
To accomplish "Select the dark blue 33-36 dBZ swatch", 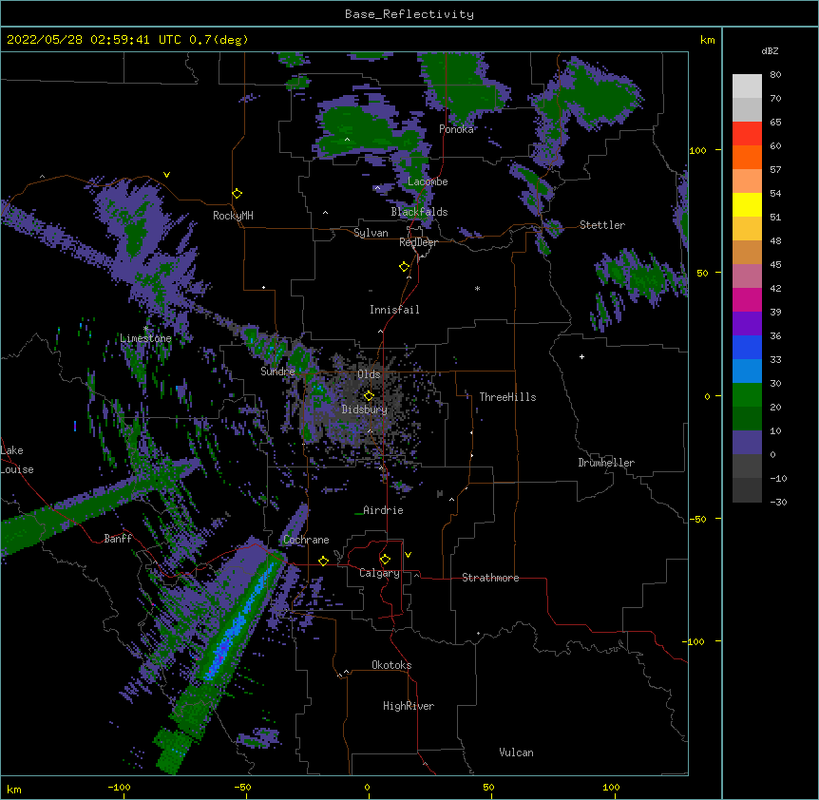I will pyautogui.click(x=747, y=347).
